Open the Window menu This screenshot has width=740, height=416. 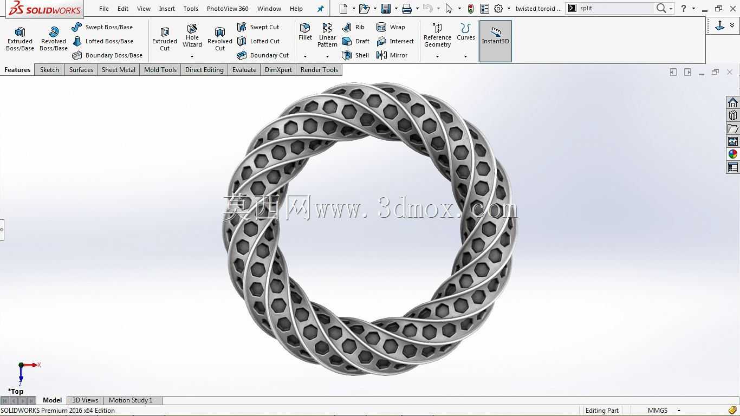coord(269,9)
